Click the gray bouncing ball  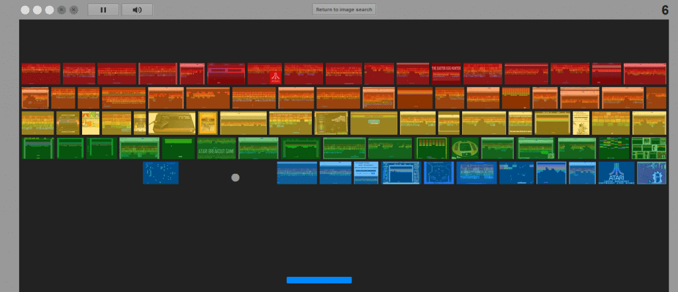(235, 177)
